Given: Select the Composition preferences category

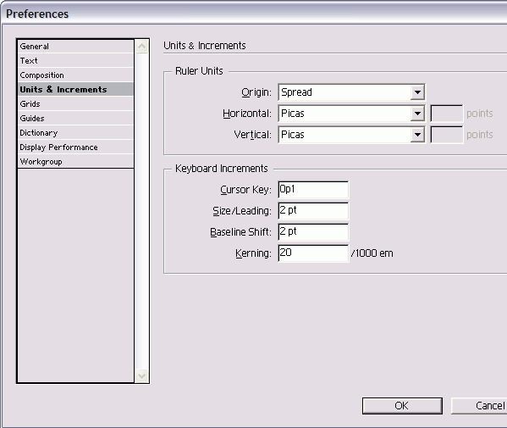Looking at the screenshot, I should [75, 75].
